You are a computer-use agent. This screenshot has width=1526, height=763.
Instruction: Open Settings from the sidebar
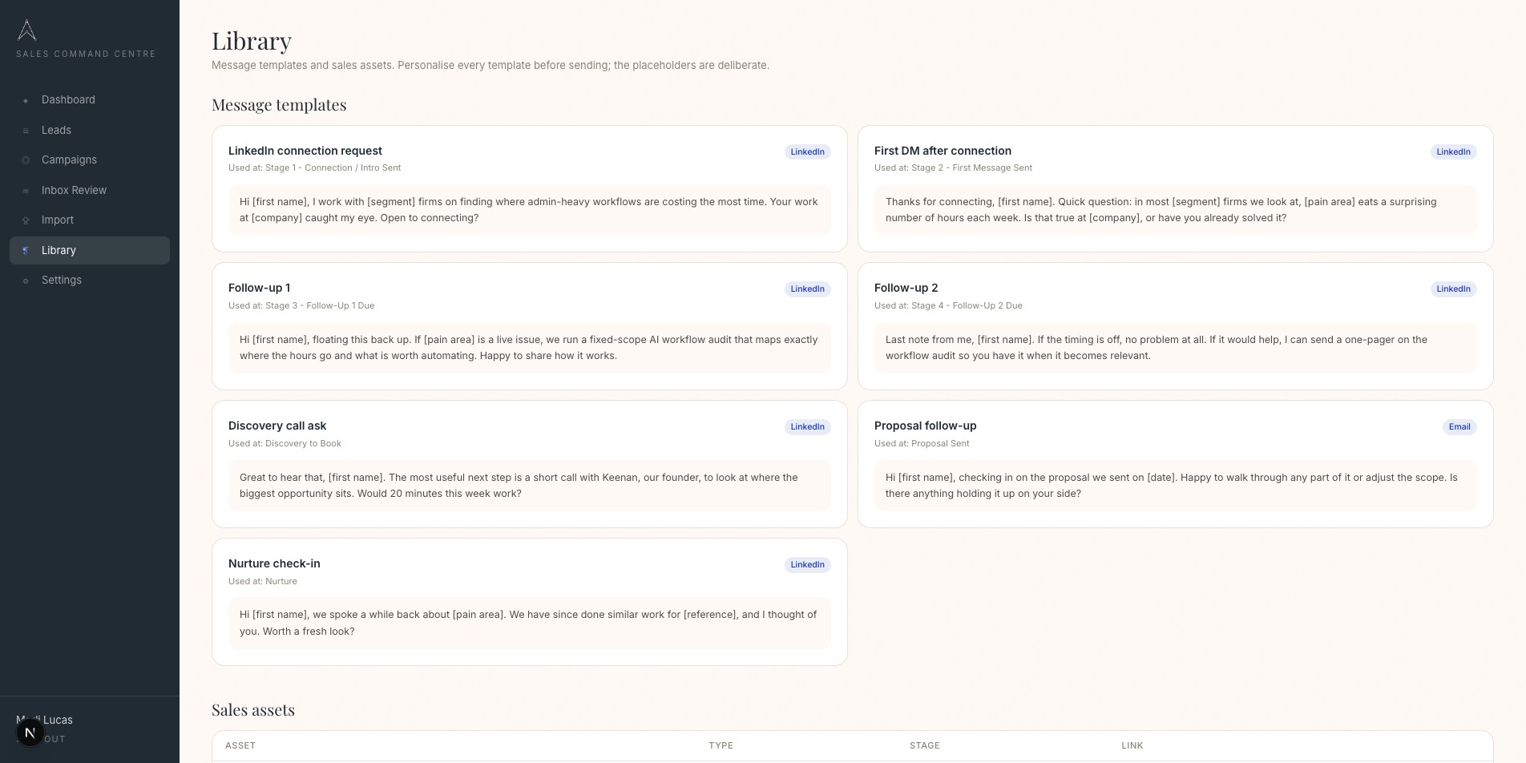click(x=90, y=281)
